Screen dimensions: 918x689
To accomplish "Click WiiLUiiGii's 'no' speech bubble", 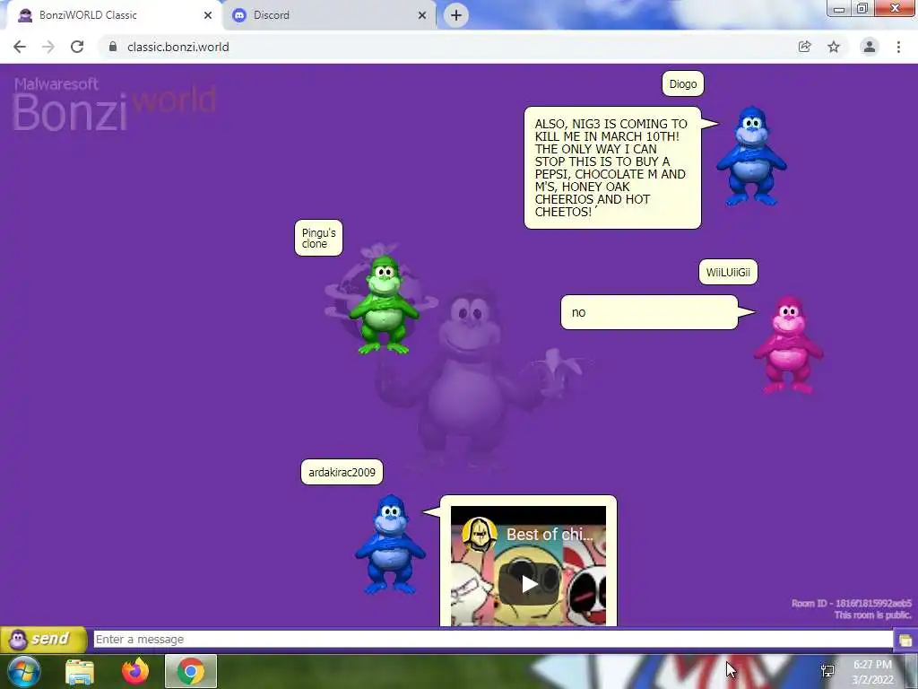I will coord(649,312).
